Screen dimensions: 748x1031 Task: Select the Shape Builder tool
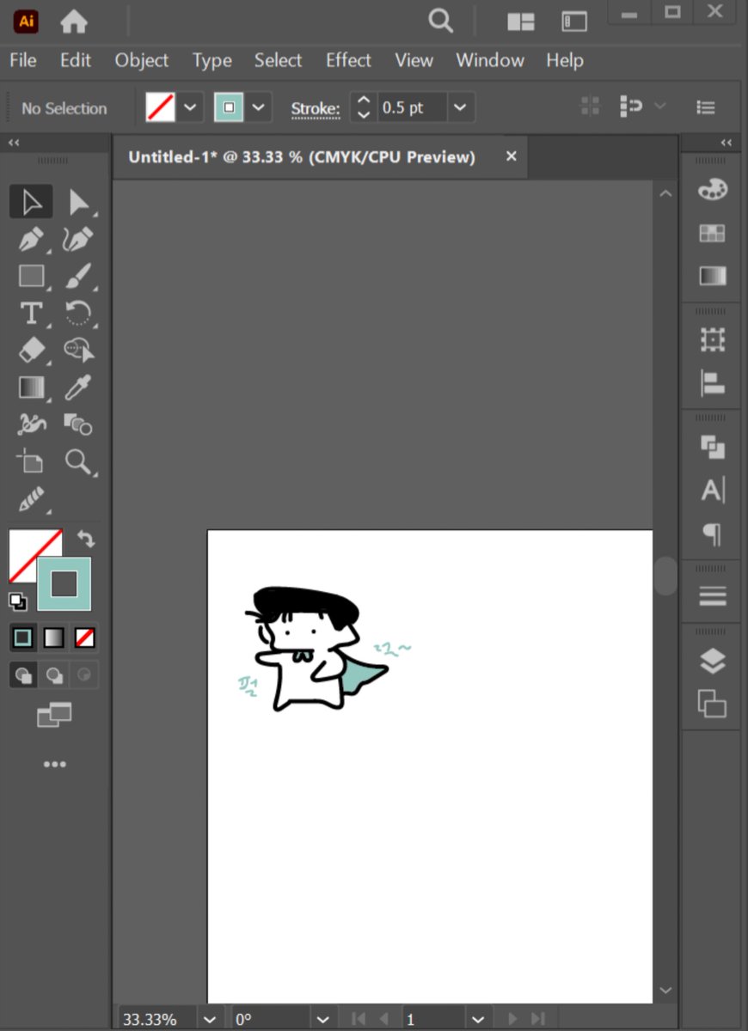point(78,351)
